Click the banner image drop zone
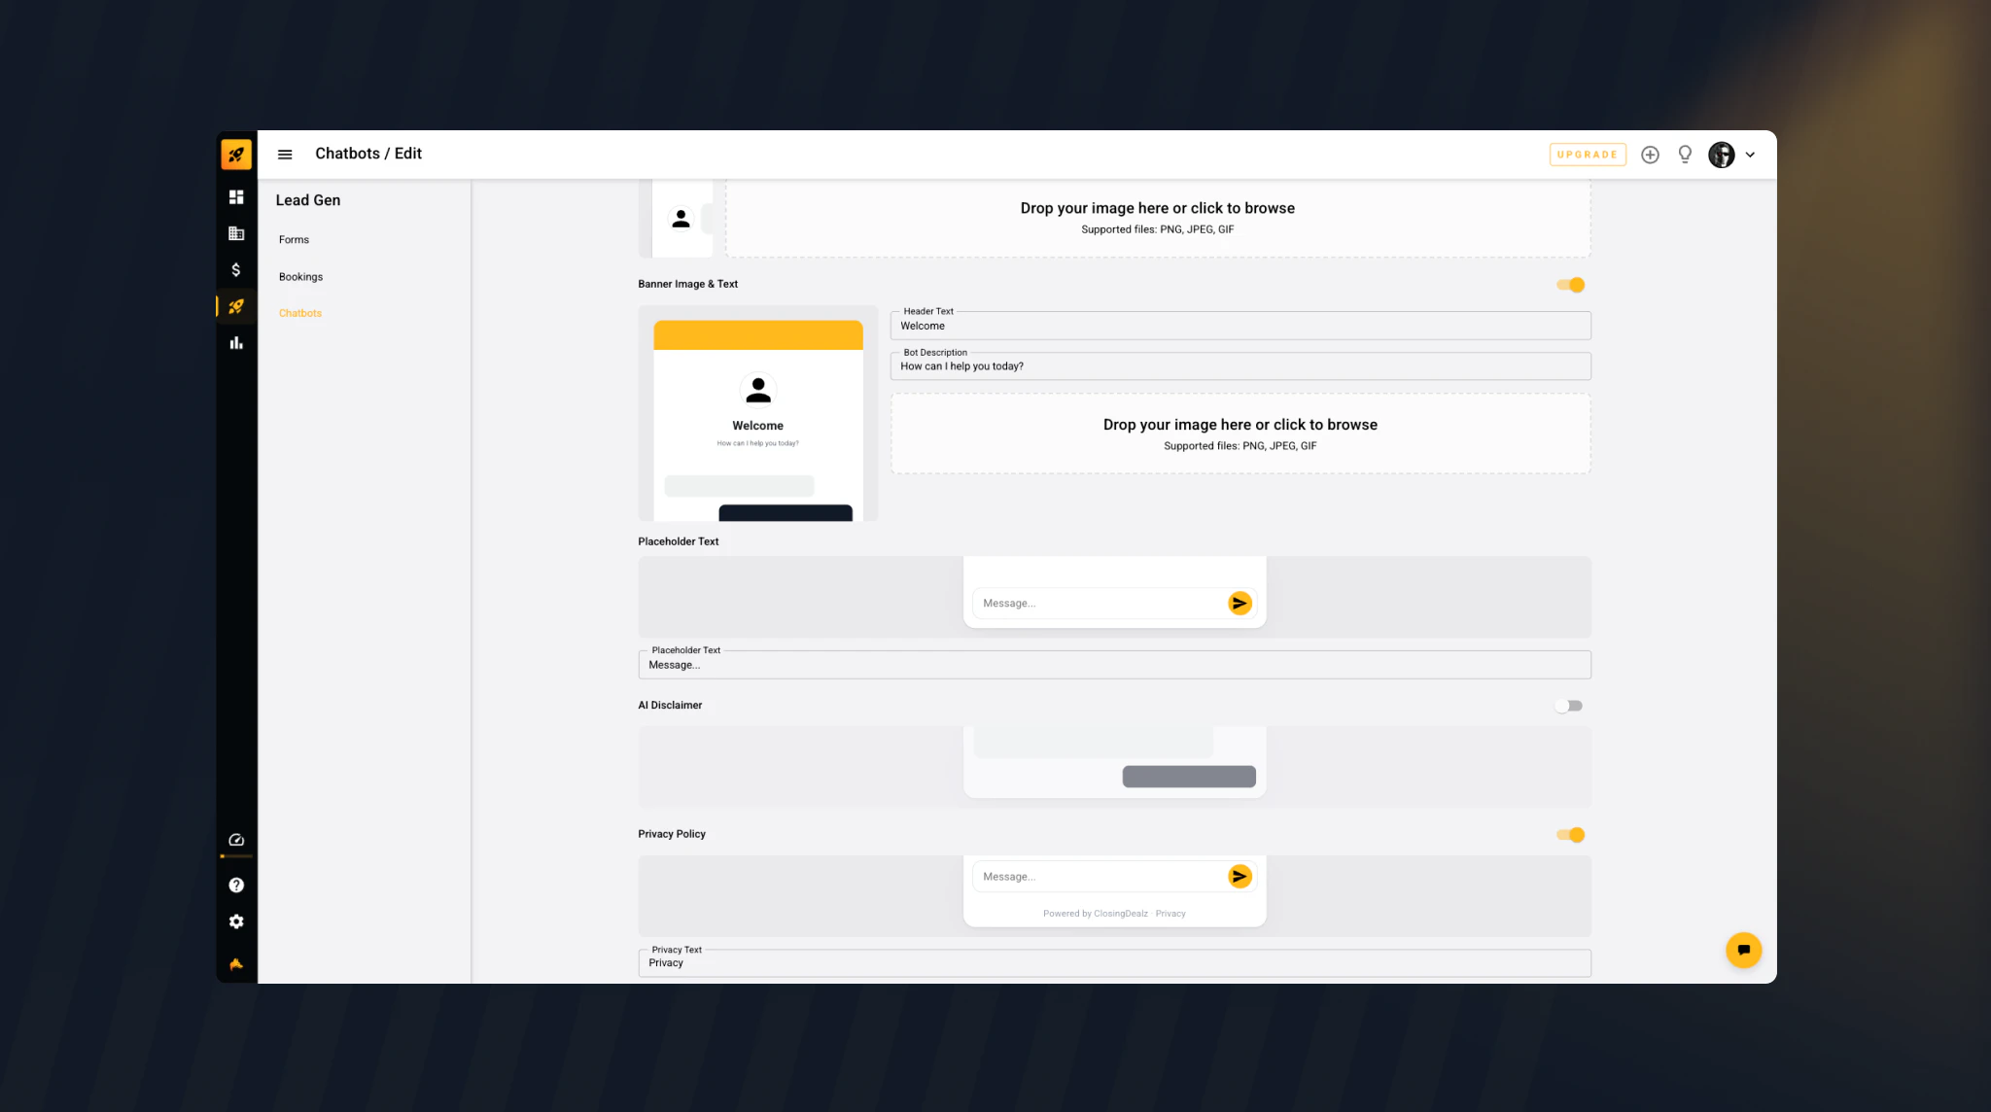The image size is (1991, 1112). [x=1240, y=434]
